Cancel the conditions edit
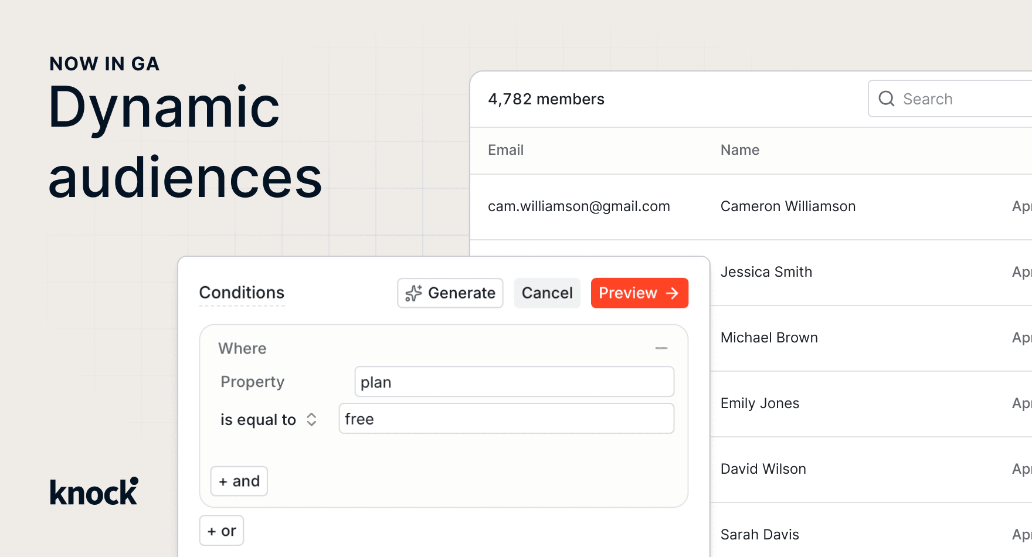 click(547, 293)
